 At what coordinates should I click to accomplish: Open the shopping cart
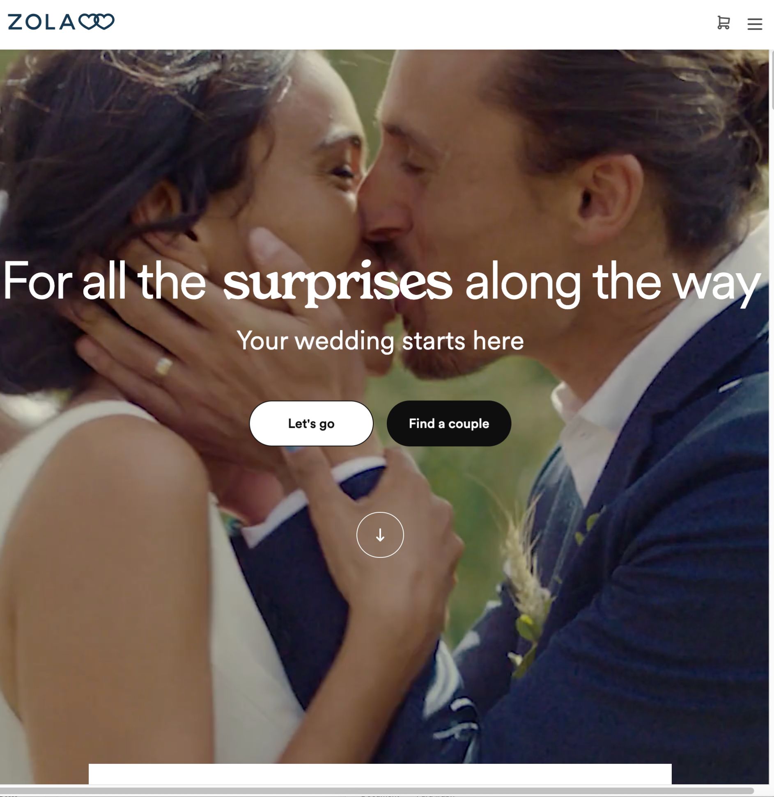pos(723,23)
